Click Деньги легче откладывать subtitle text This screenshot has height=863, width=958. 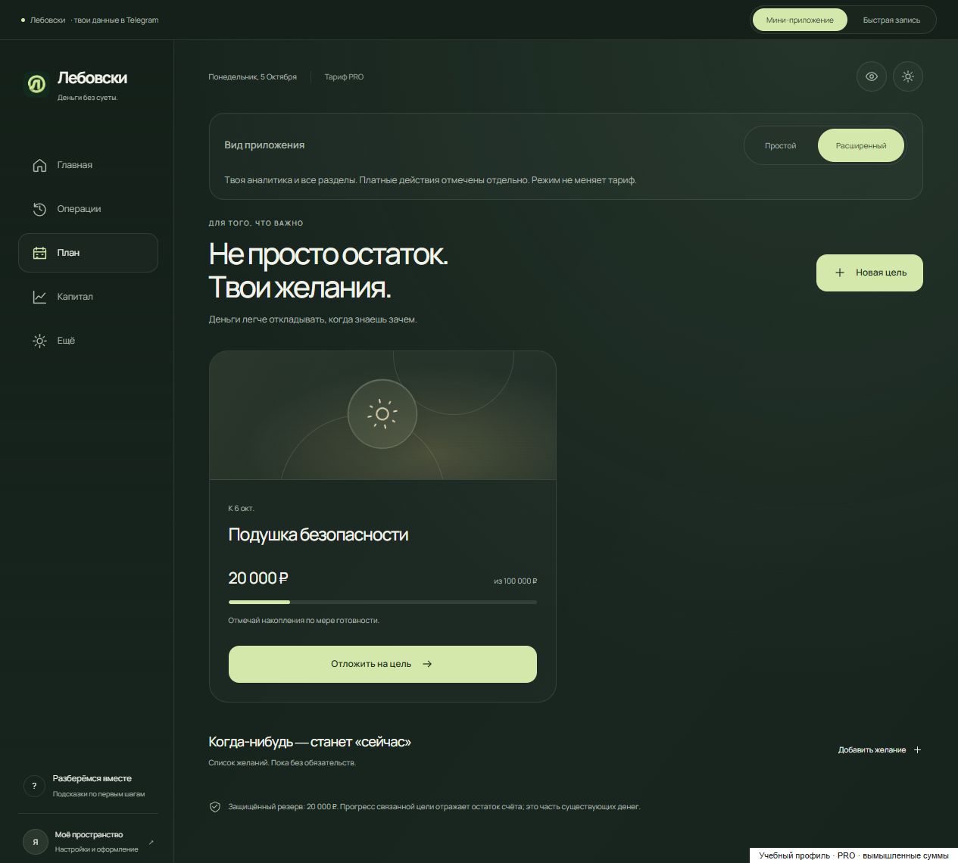313,319
